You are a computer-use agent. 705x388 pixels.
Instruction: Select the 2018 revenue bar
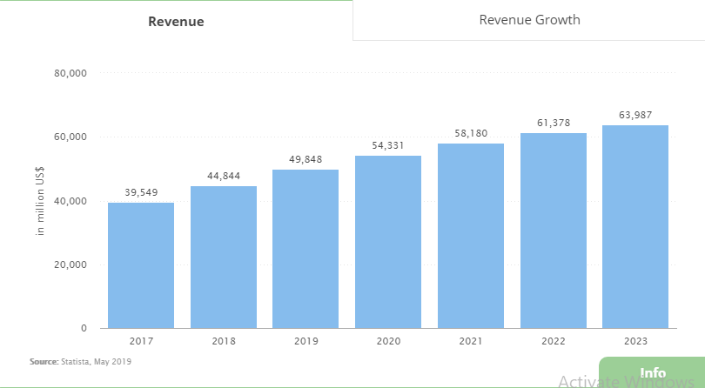click(x=224, y=258)
